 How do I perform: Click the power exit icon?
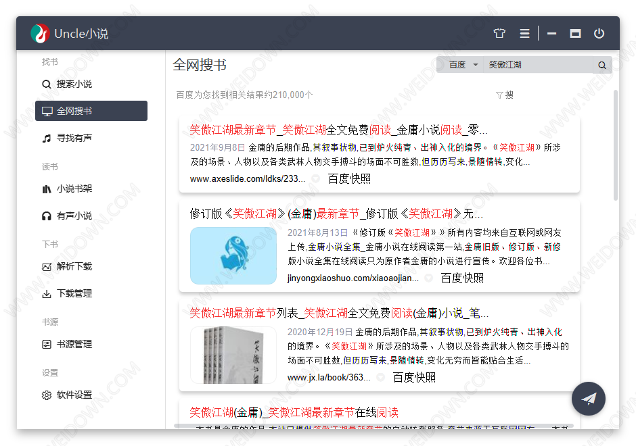pos(599,33)
